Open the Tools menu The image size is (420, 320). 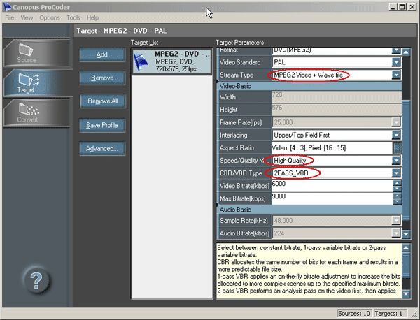(73, 18)
